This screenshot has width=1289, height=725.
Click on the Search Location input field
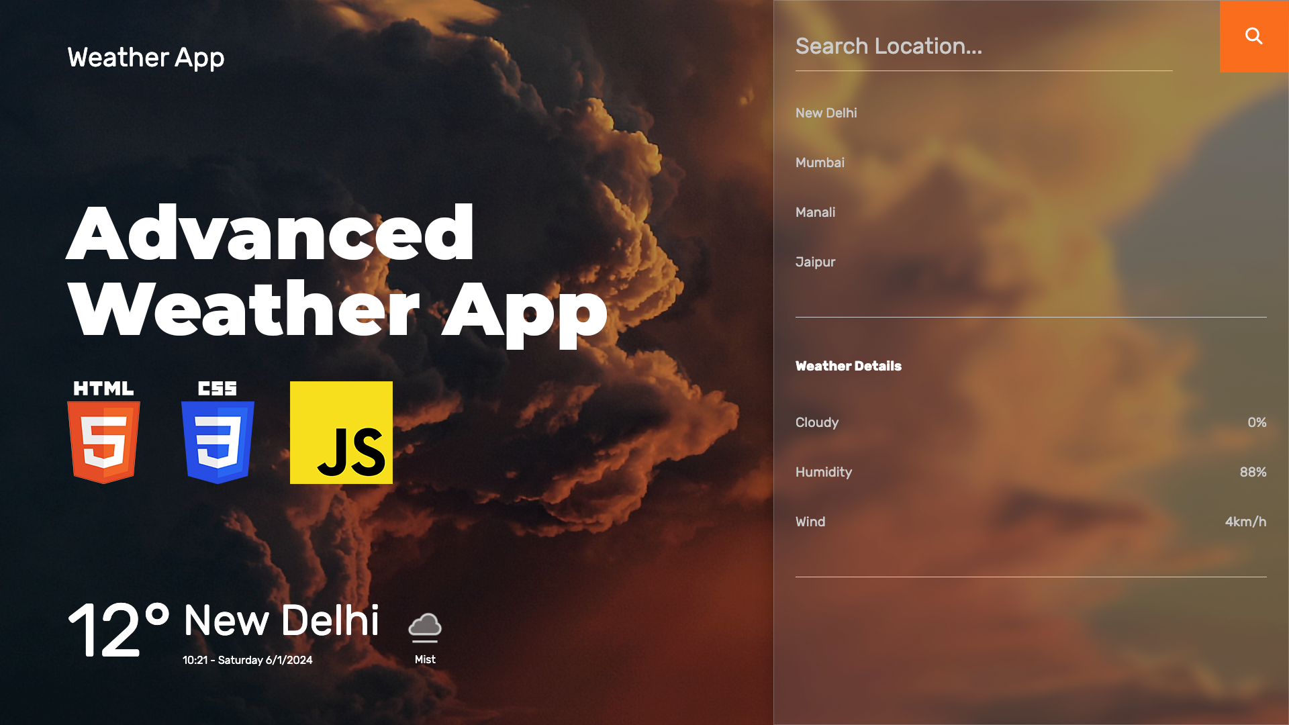tap(984, 46)
